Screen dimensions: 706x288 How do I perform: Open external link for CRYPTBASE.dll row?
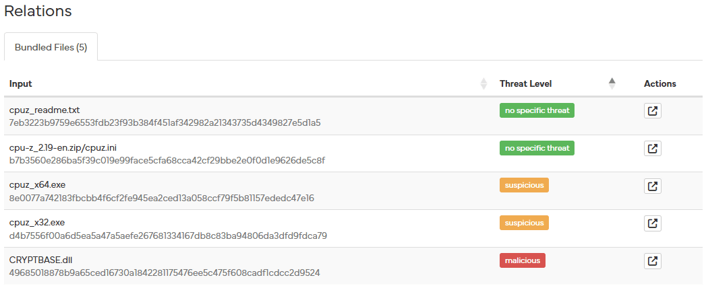pos(652,260)
